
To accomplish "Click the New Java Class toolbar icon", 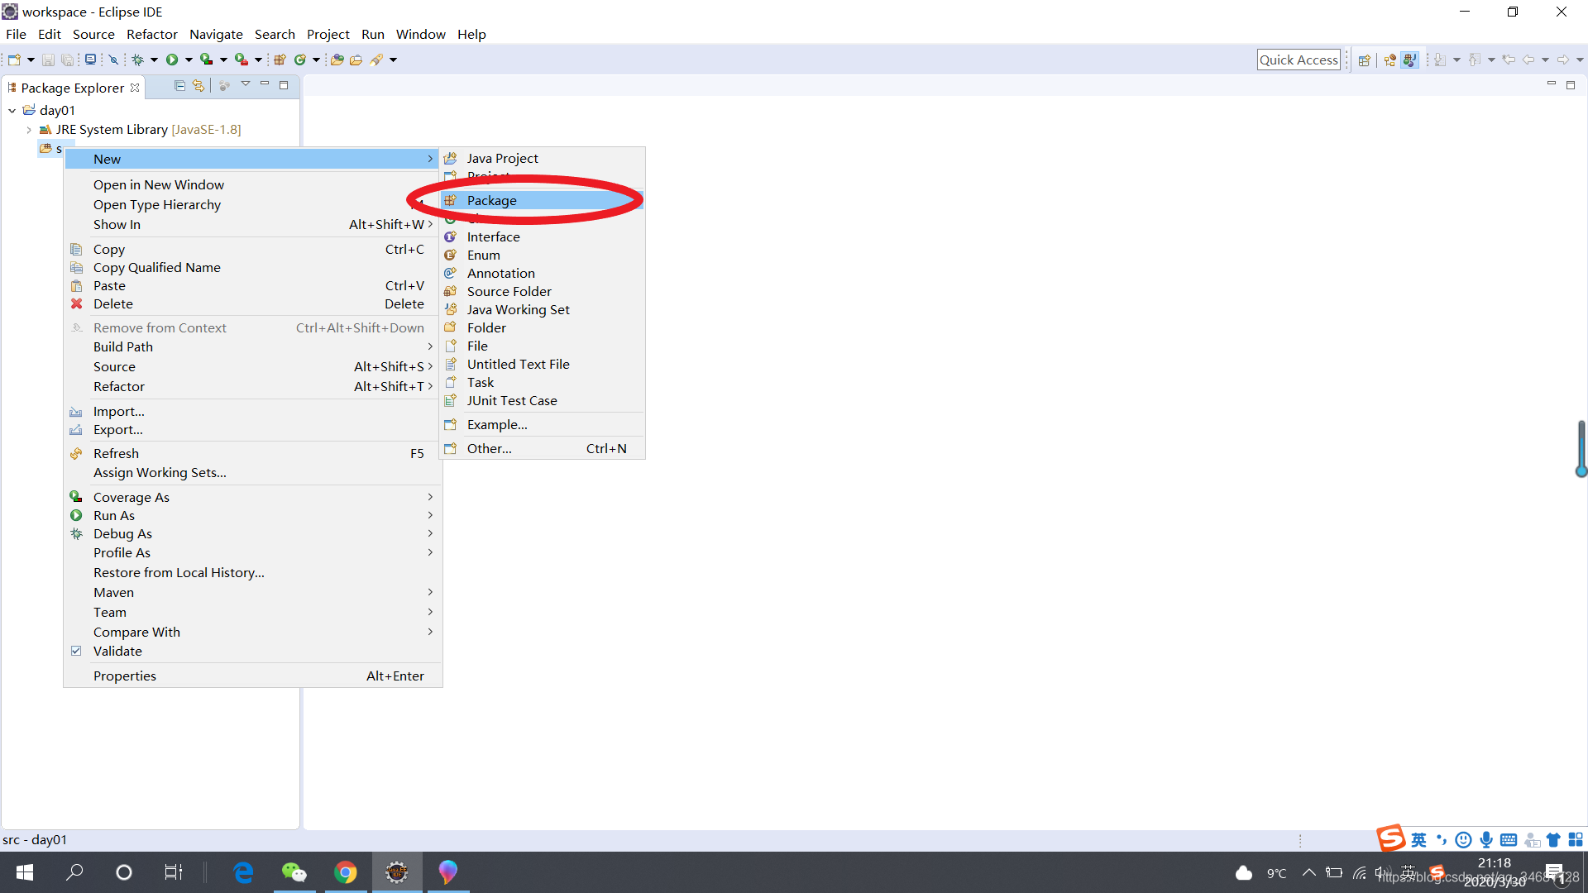I will [x=300, y=60].
